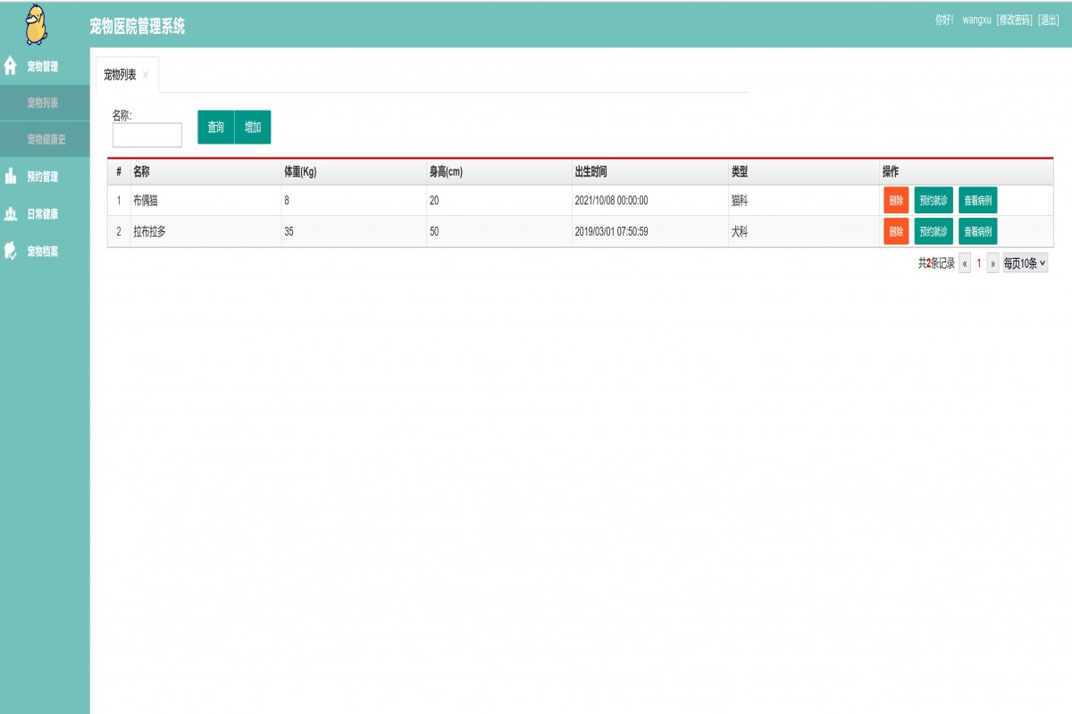Open 查看病例 for 布偶猫
The height and width of the screenshot is (714, 1072).
point(977,200)
